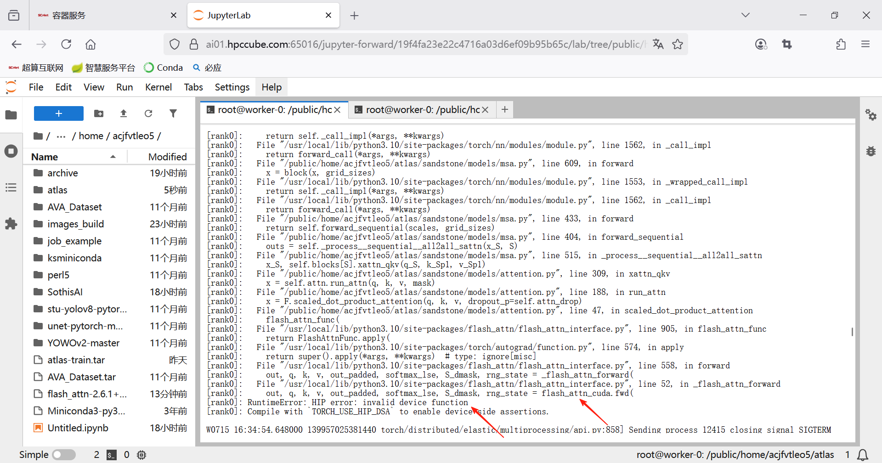Click the translate page icon in address bar

[658, 44]
